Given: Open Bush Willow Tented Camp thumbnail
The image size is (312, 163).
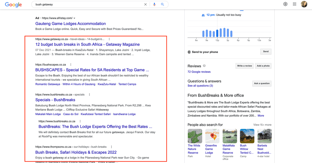Looking at the screenshot, I should point(247,136).
